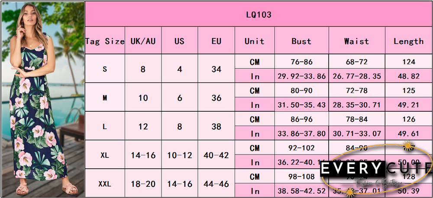Click the EU column header
The height and width of the screenshot is (198, 433).
click(x=216, y=41)
